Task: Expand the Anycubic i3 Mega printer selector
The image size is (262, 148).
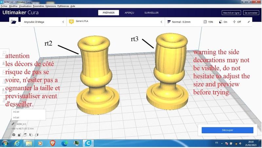Action: 44,22
